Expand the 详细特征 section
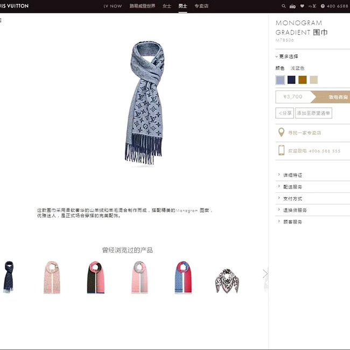 [x=290, y=175]
